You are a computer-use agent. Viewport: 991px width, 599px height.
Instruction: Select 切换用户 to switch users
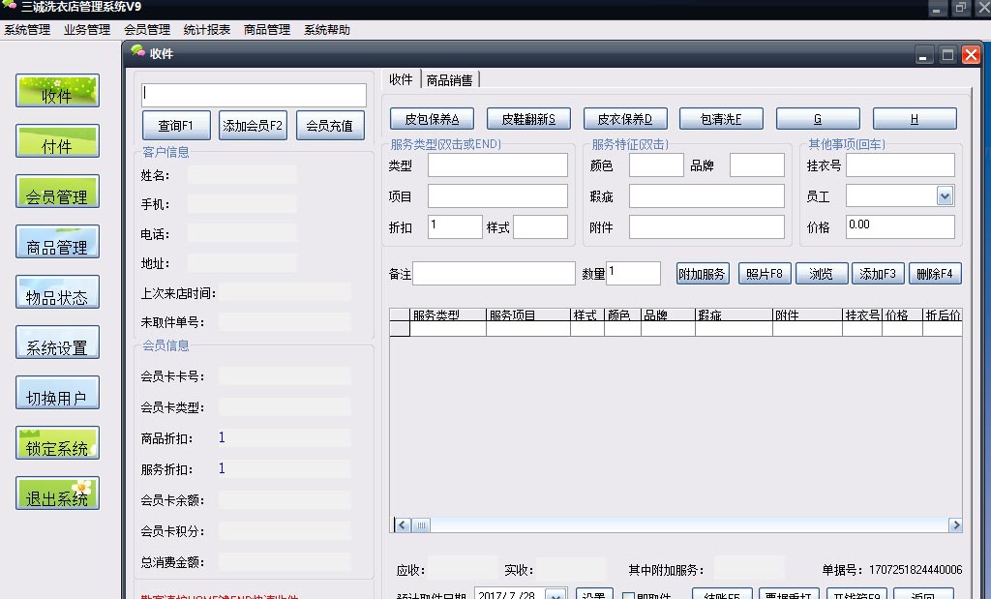click(57, 392)
